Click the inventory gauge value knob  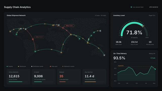pos(143,26)
